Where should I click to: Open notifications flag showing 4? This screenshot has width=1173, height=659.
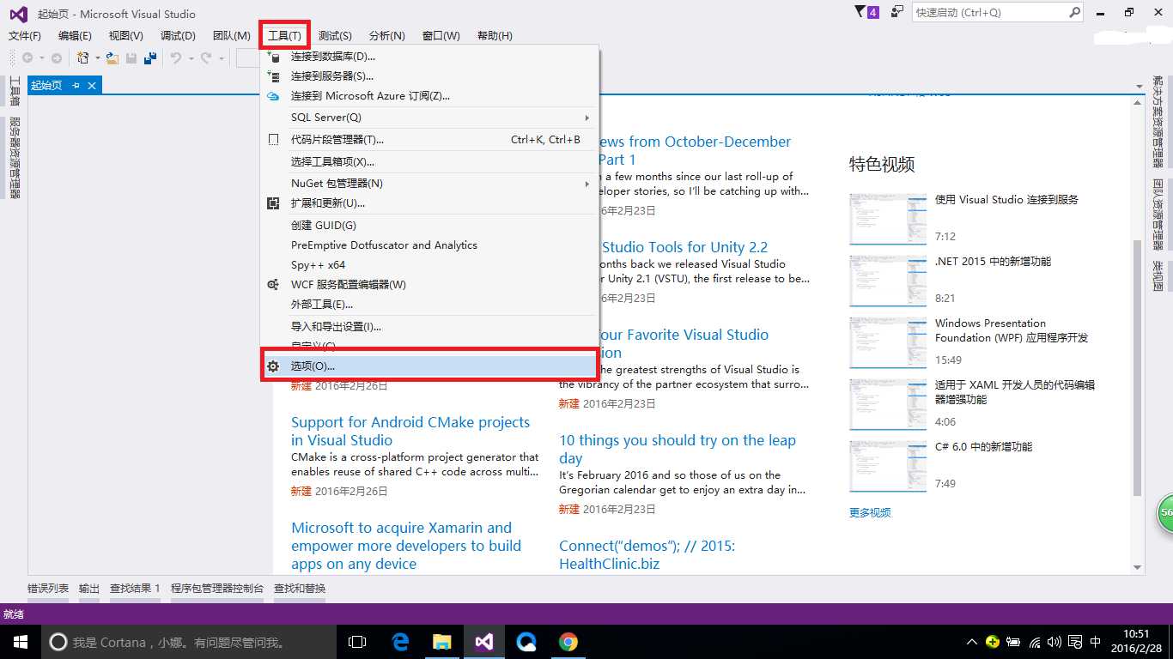point(866,12)
